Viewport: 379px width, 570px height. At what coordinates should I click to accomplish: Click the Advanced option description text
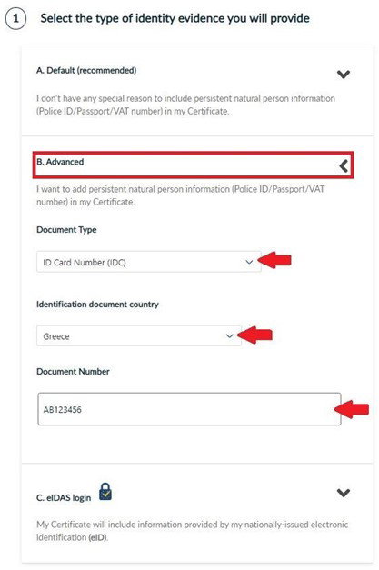pos(181,195)
